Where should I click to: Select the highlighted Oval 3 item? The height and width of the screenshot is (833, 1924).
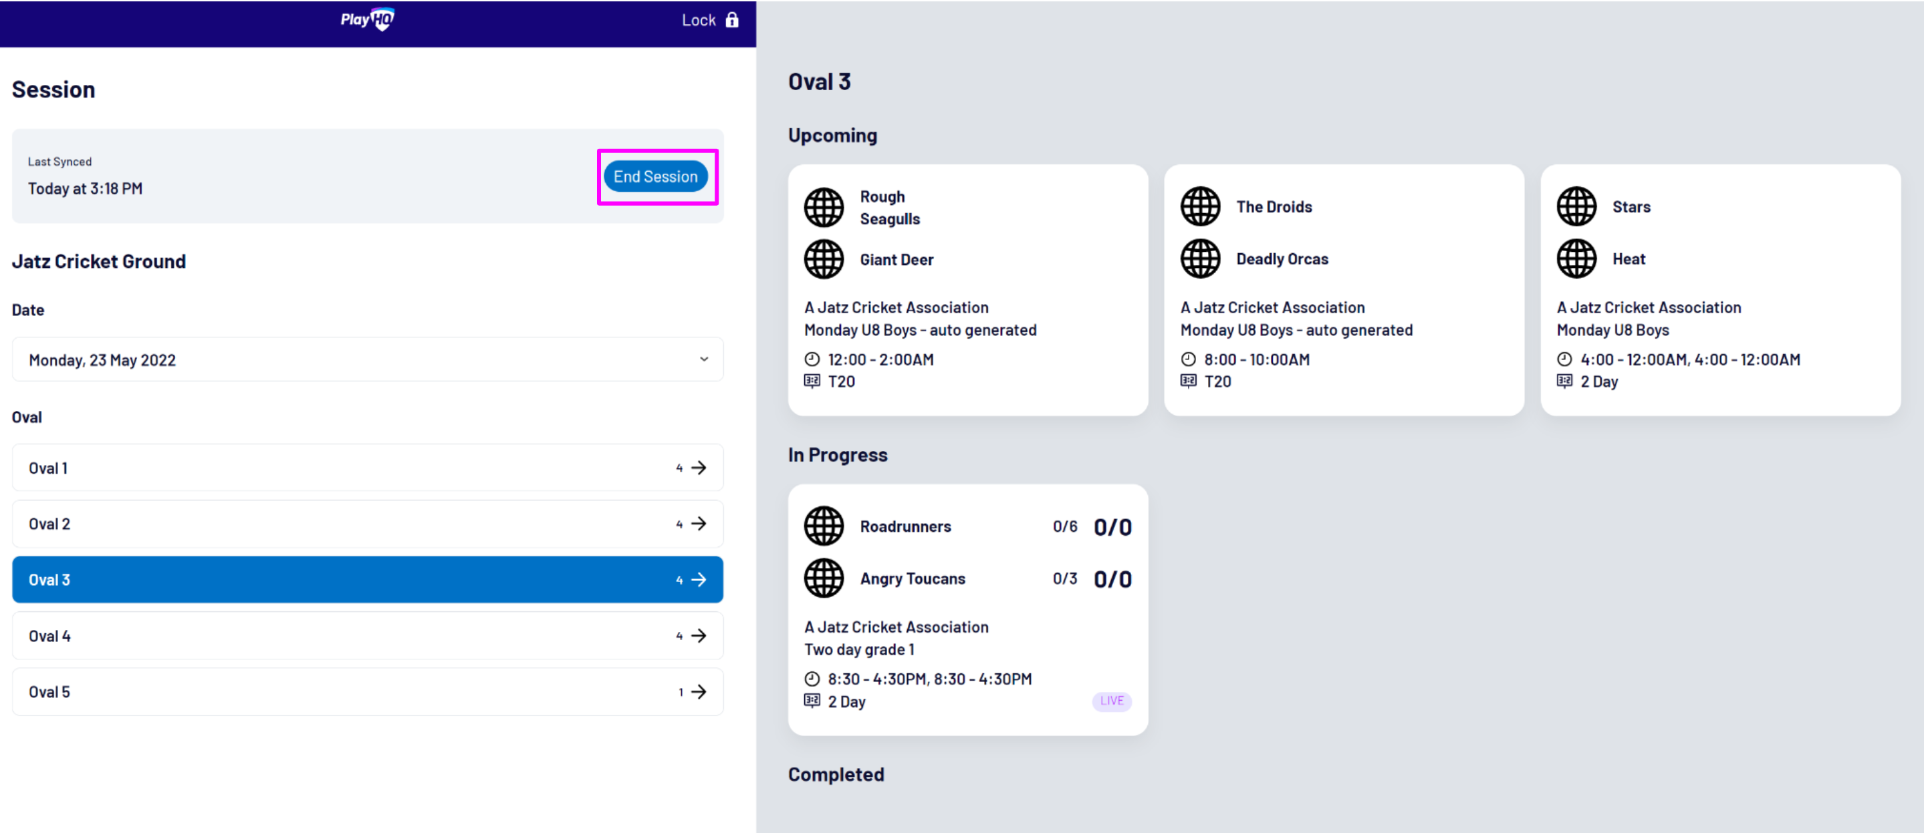coord(368,580)
